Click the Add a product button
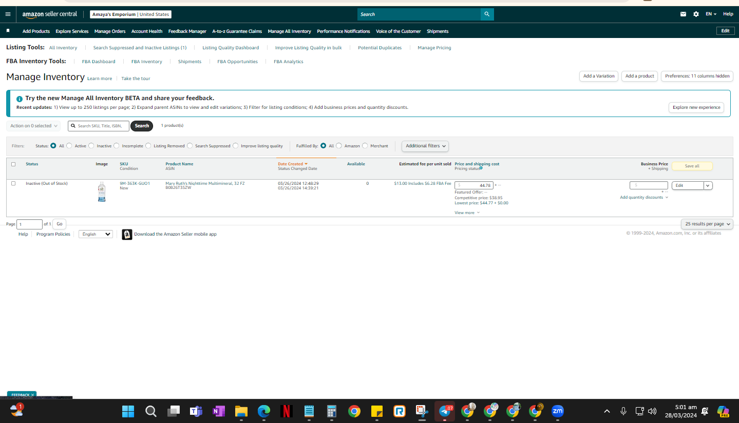 (x=640, y=76)
